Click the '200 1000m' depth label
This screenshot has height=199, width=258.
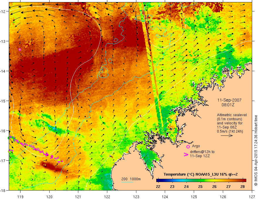point(131,179)
